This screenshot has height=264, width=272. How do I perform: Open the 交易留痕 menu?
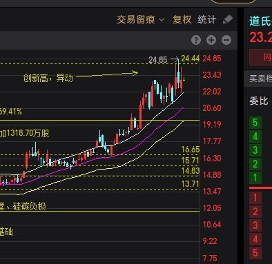point(136,20)
